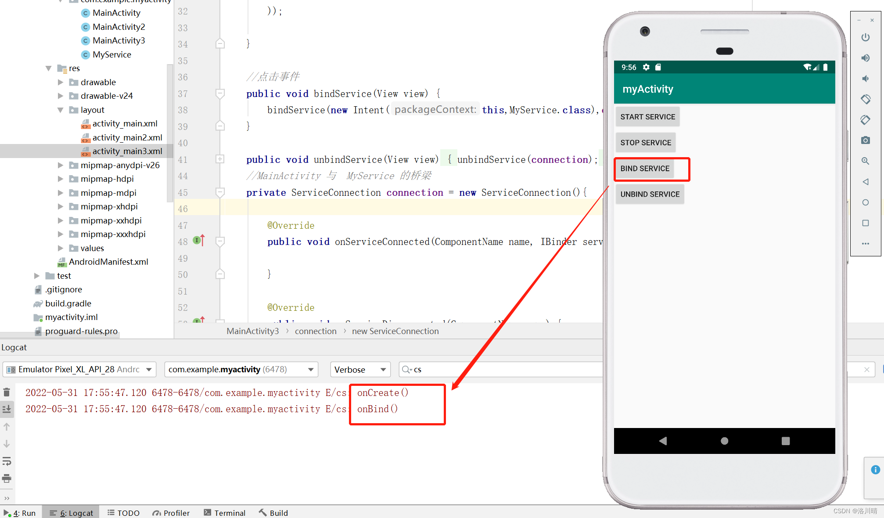Enable scroll to end in Logcat

[7, 409]
